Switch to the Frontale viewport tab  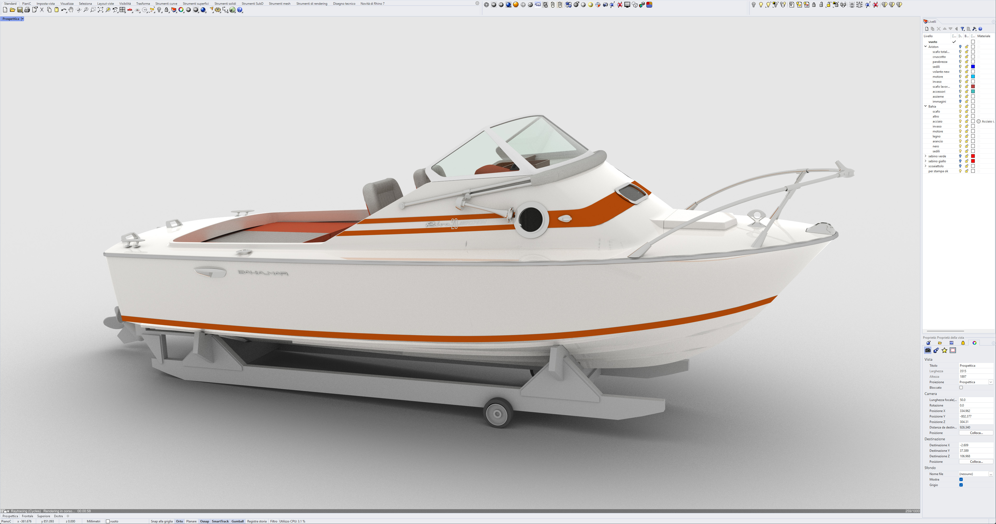pyautogui.click(x=27, y=516)
